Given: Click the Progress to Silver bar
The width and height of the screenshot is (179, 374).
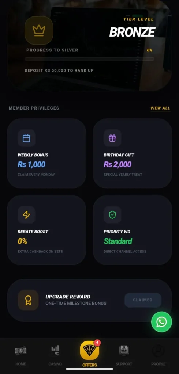Looking at the screenshot, I should click(x=89, y=59).
